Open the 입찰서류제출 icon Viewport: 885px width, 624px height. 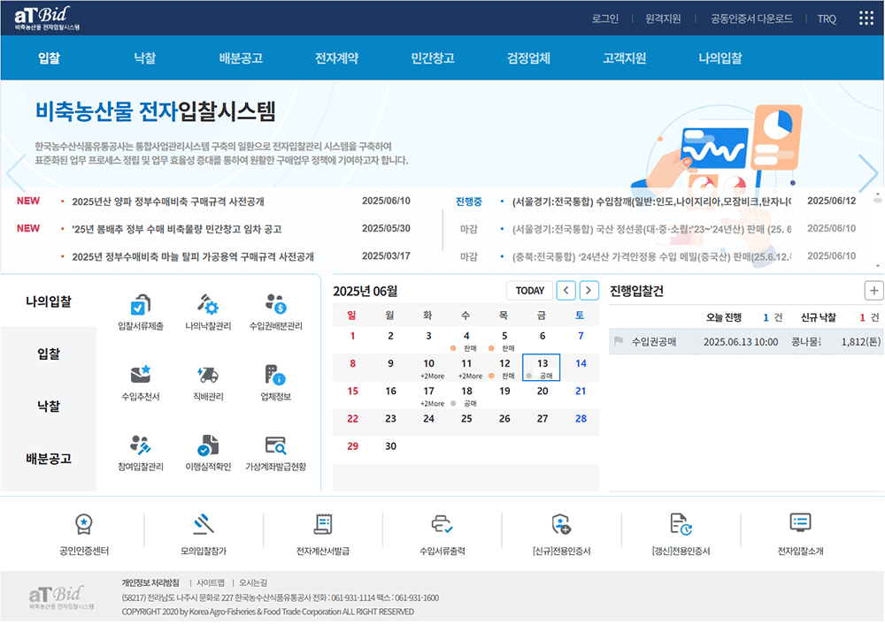tap(141, 305)
